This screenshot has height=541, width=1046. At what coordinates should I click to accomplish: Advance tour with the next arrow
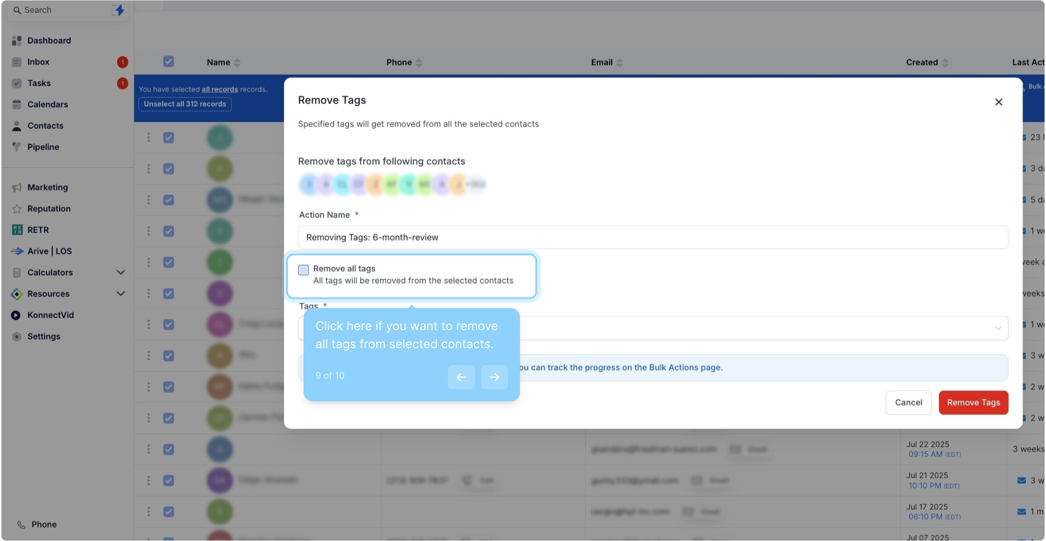coord(494,377)
